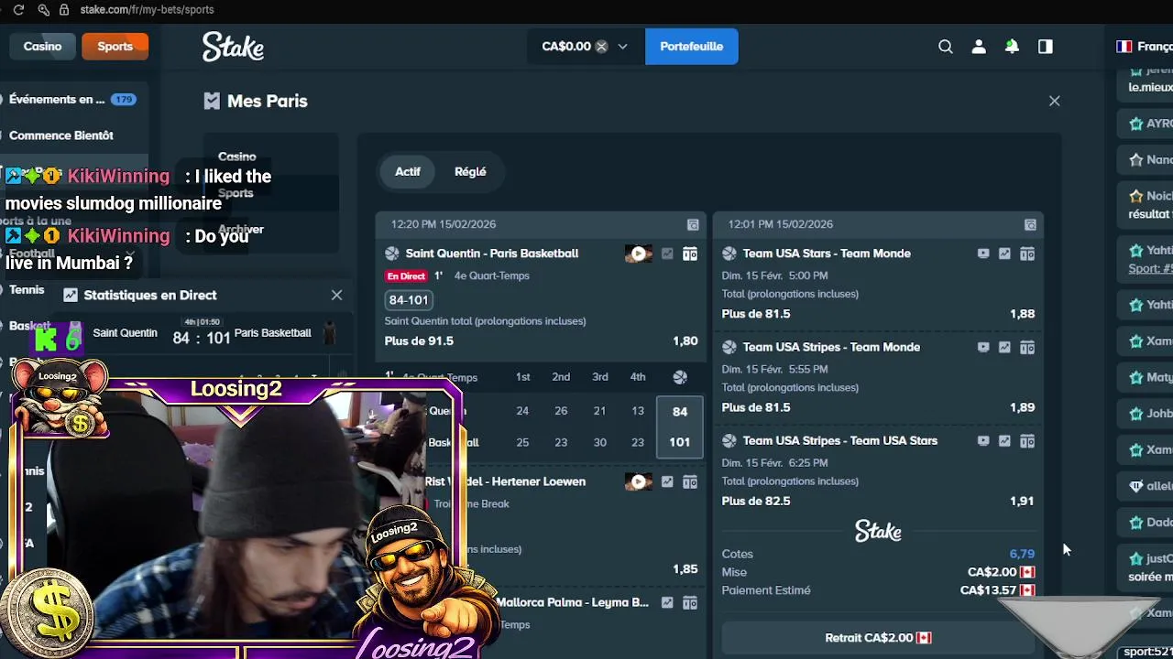Toggle the side panel layout icon
Image resolution: width=1173 pixels, height=659 pixels.
point(1046,47)
